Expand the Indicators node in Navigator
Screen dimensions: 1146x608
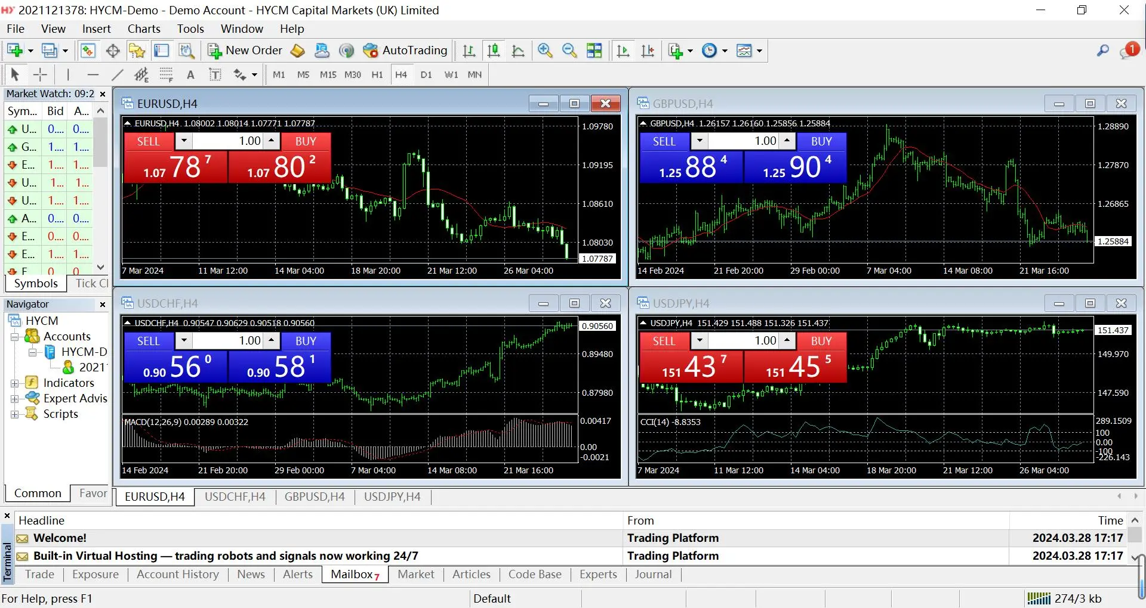pos(15,383)
